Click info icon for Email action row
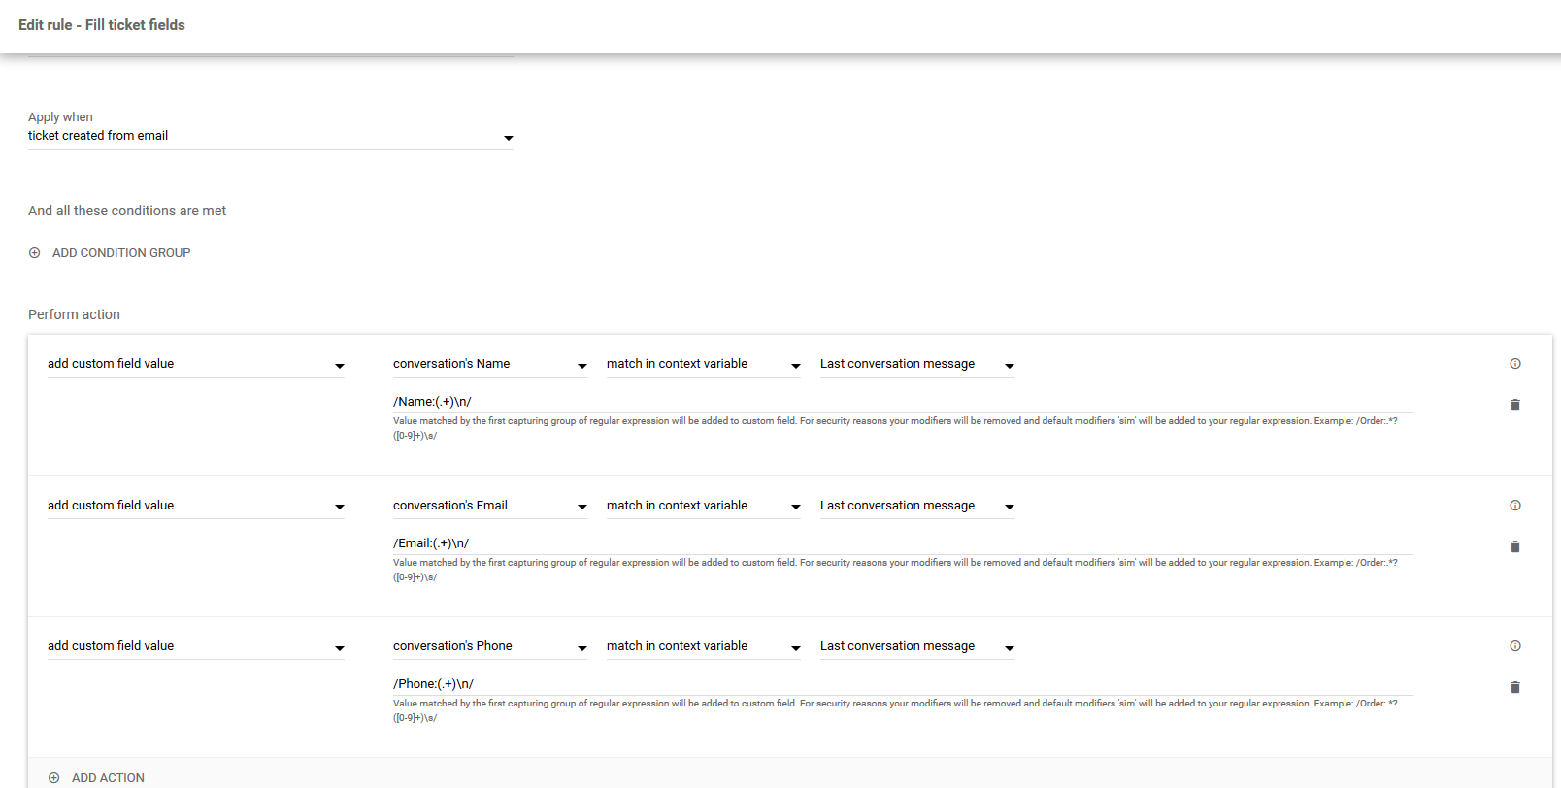This screenshot has height=788, width=1561. (1514, 506)
